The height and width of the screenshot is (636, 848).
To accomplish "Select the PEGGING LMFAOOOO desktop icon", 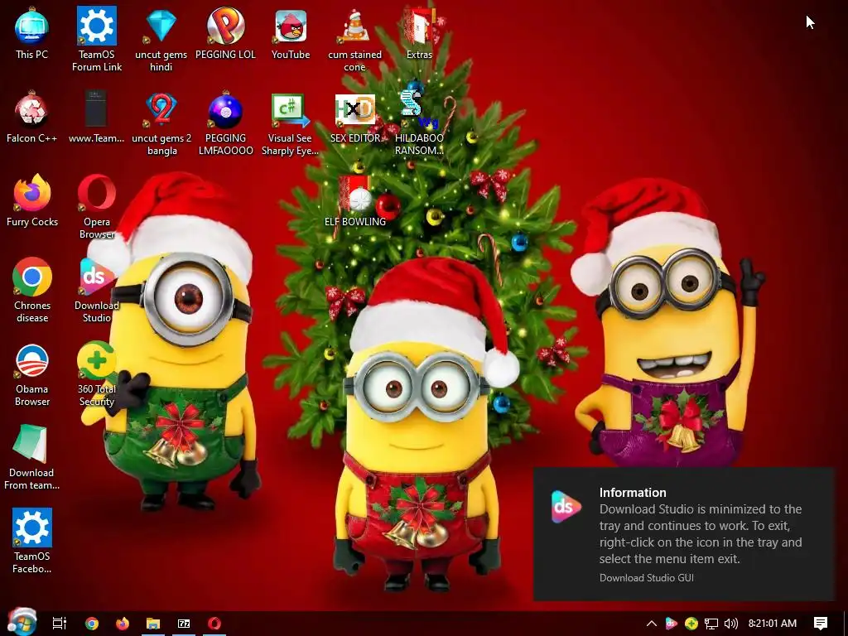I will point(225,123).
